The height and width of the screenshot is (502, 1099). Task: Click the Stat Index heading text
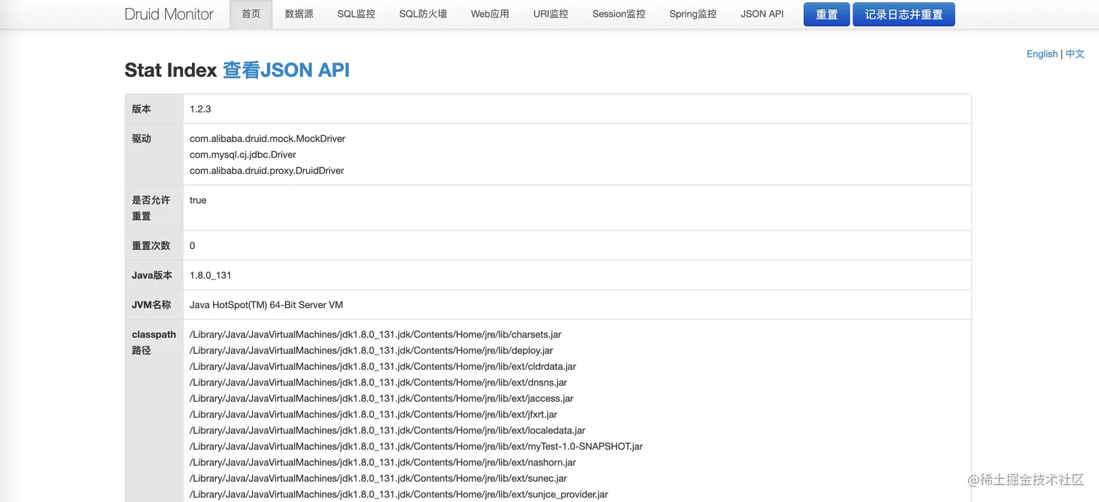[x=171, y=70]
